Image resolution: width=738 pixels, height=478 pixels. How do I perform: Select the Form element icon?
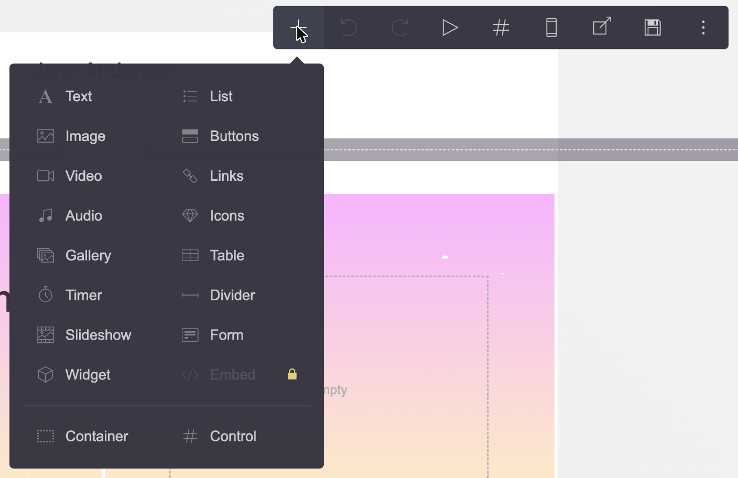point(190,335)
